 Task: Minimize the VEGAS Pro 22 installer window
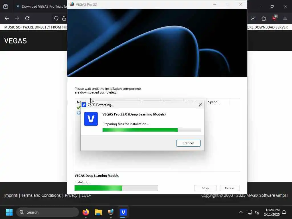[x=215, y=4]
